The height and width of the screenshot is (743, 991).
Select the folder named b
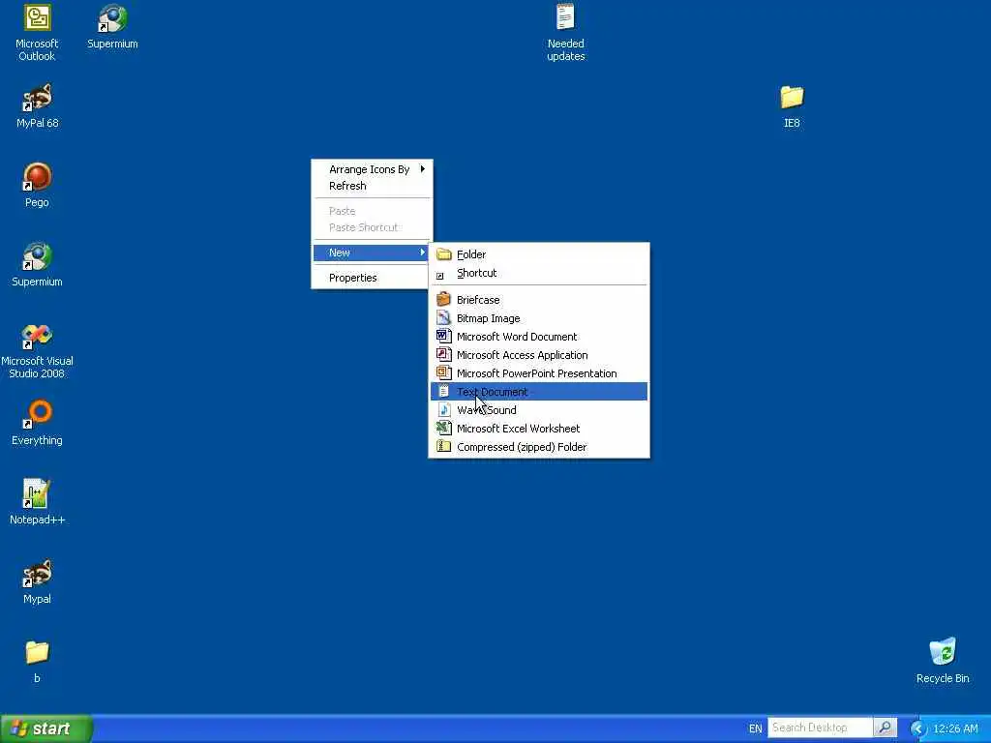37,662
